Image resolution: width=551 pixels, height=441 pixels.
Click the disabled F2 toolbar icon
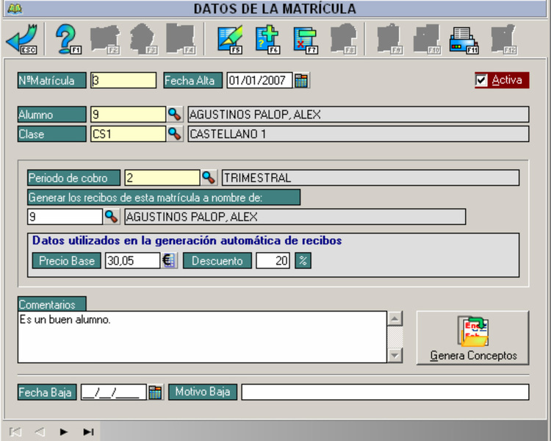105,39
